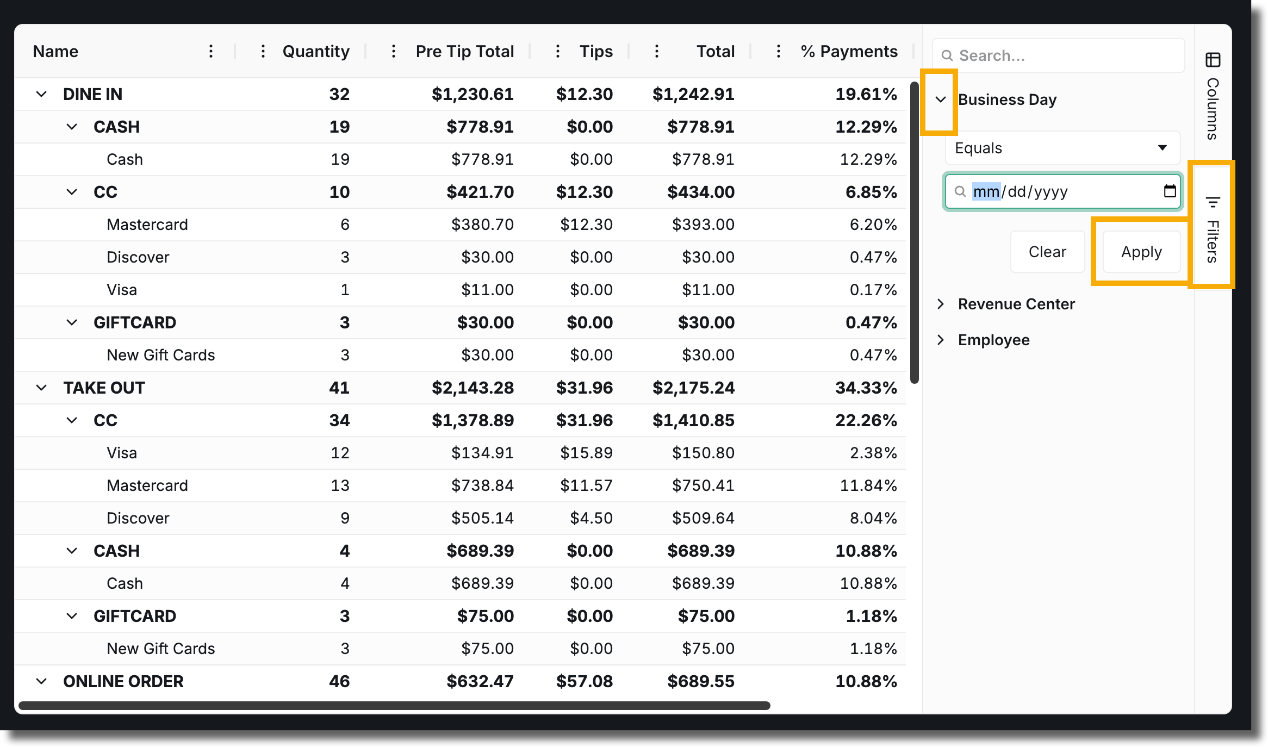
Task: Switch to the Columns side tab
Action: 1213,95
